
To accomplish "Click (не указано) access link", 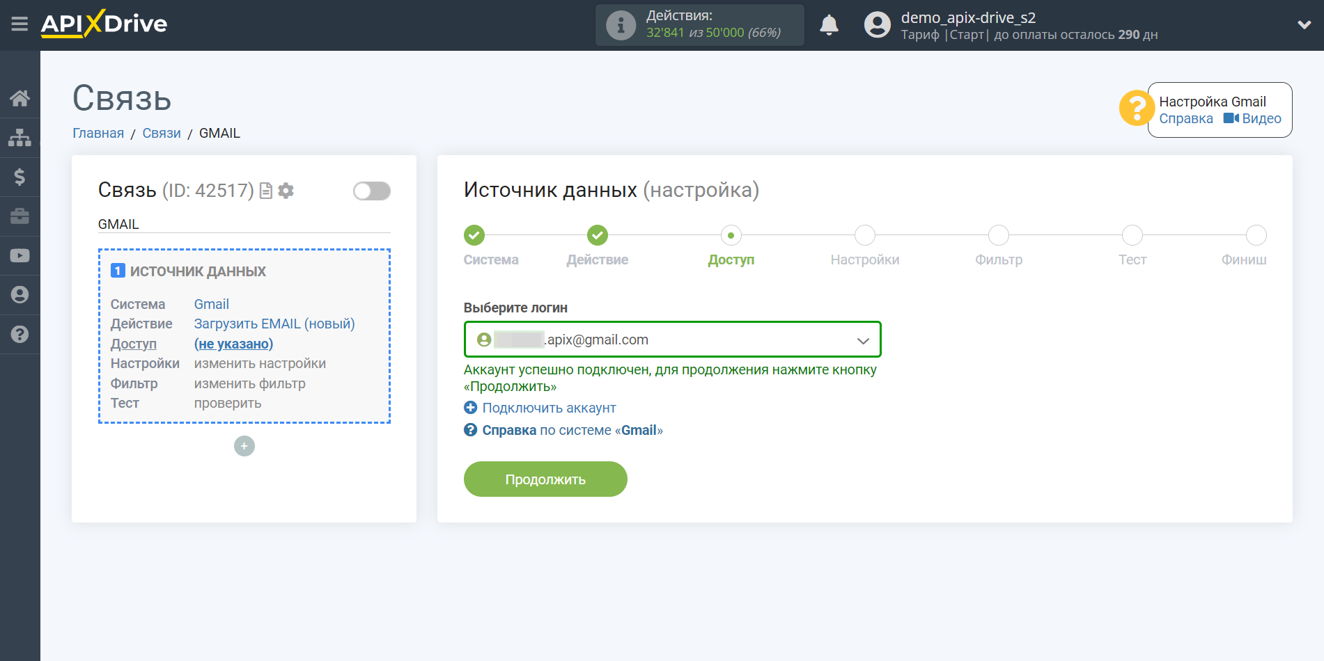I will pyautogui.click(x=233, y=344).
